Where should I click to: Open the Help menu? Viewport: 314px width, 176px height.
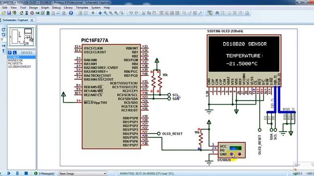click(x=107, y=8)
